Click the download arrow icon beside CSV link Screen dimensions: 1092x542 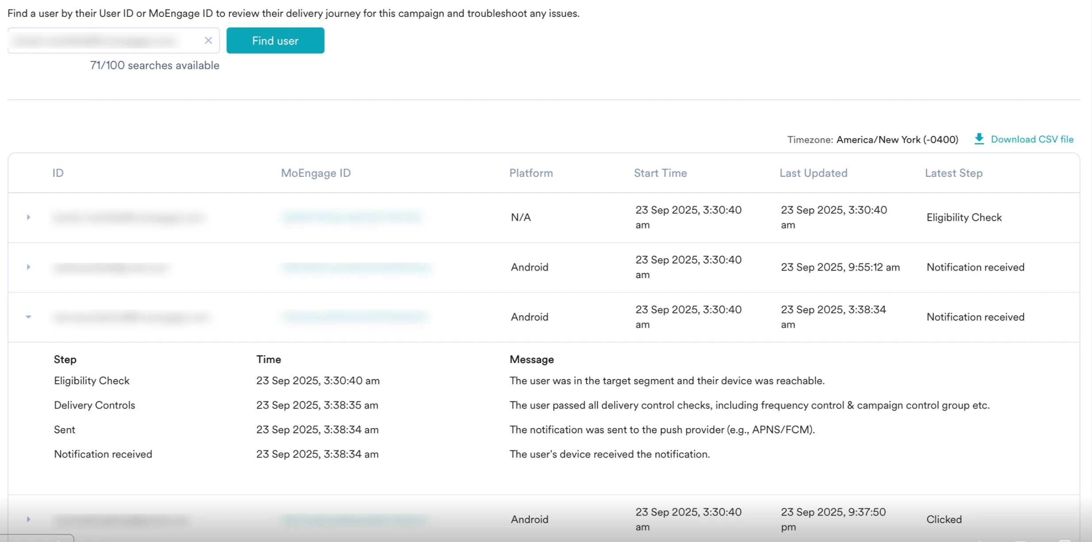point(979,139)
